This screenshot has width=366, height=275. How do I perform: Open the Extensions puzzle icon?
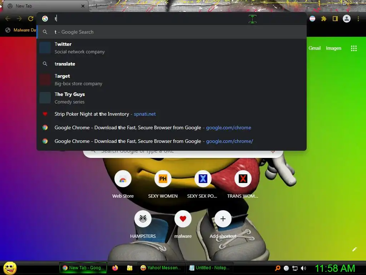pos(323,19)
